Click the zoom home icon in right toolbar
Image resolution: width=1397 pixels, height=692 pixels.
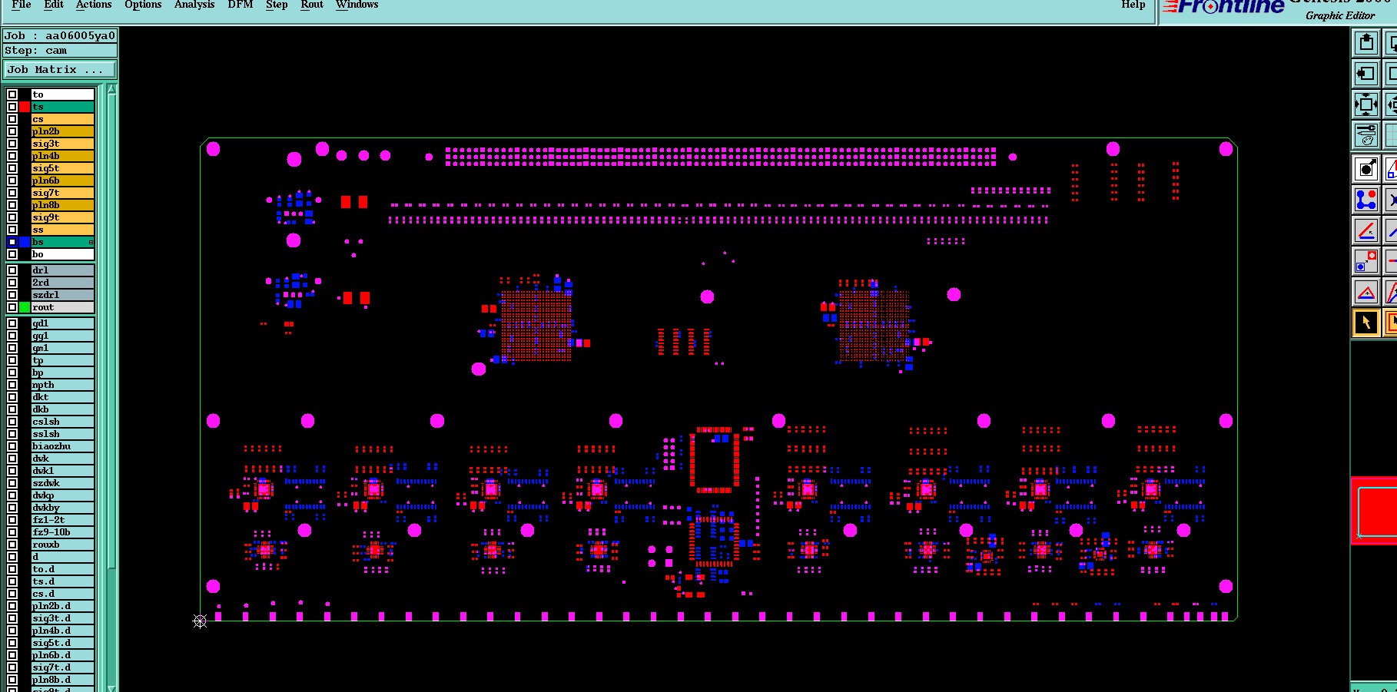pos(1365,42)
